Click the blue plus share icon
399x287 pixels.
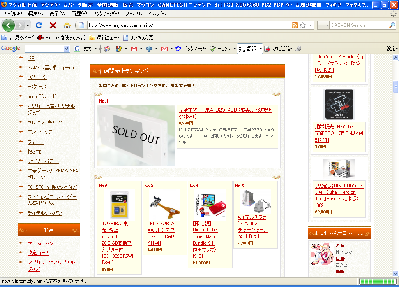(x=149, y=49)
